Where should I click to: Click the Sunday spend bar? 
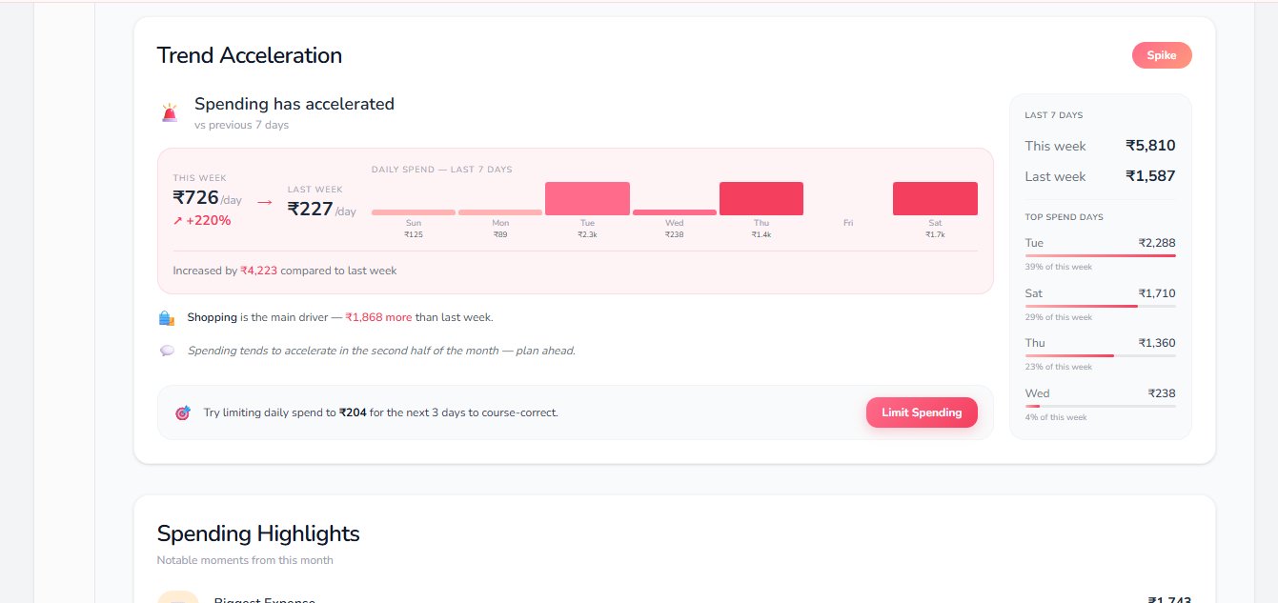pyautogui.click(x=413, y=212)
